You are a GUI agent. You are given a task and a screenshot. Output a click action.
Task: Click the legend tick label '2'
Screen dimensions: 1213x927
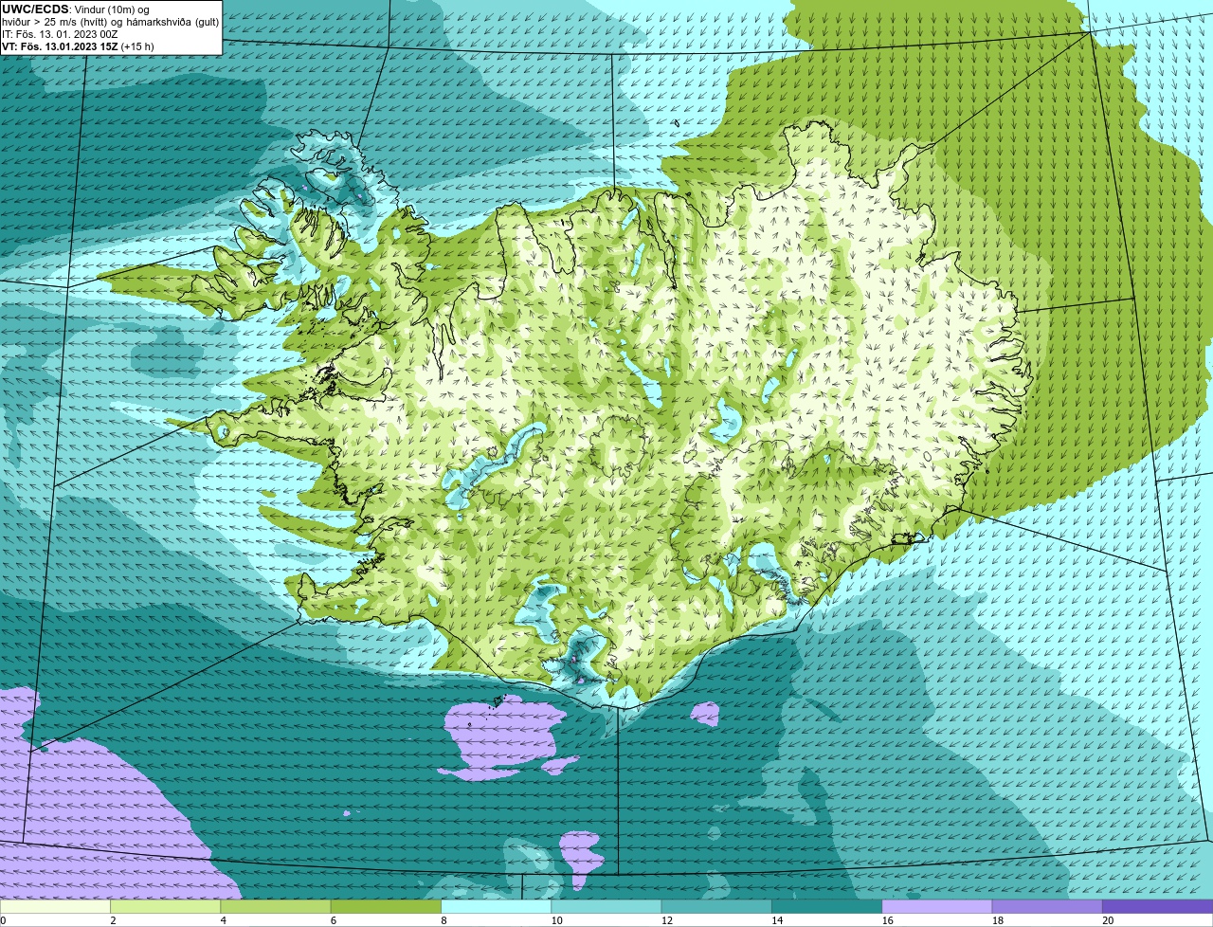click(x=113, y=920)
